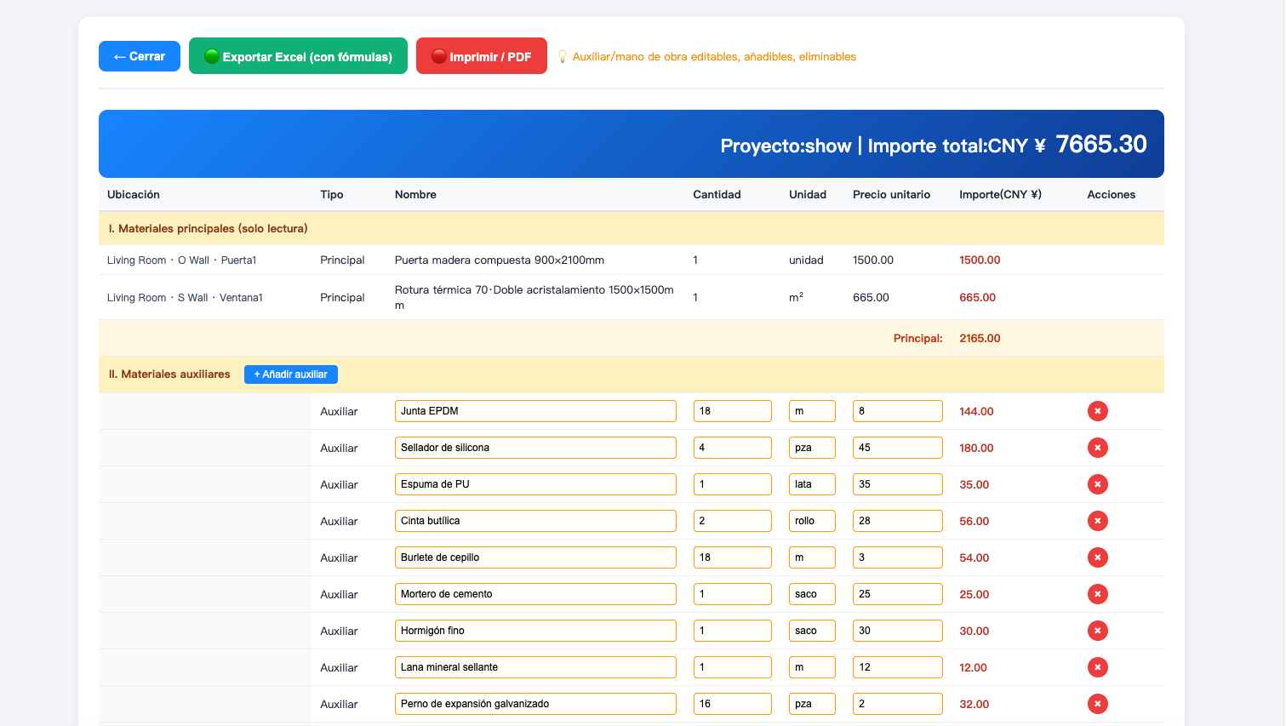The image size is (1286, 726).
Task: Open Imprimir / PDF print option
Action: [482, 56]
